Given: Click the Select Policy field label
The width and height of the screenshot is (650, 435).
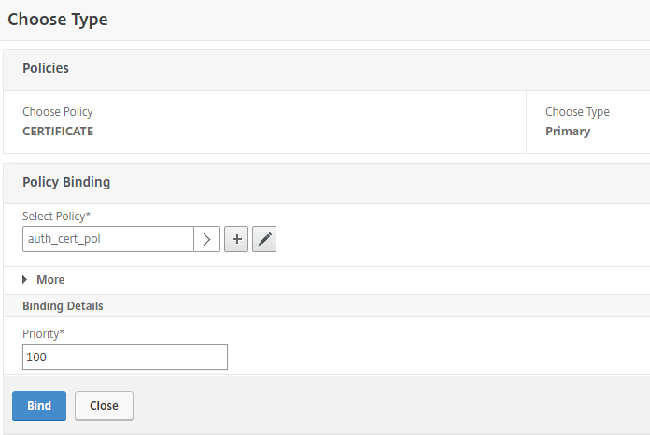Looking at the screenshot, I should coord(56,217).
